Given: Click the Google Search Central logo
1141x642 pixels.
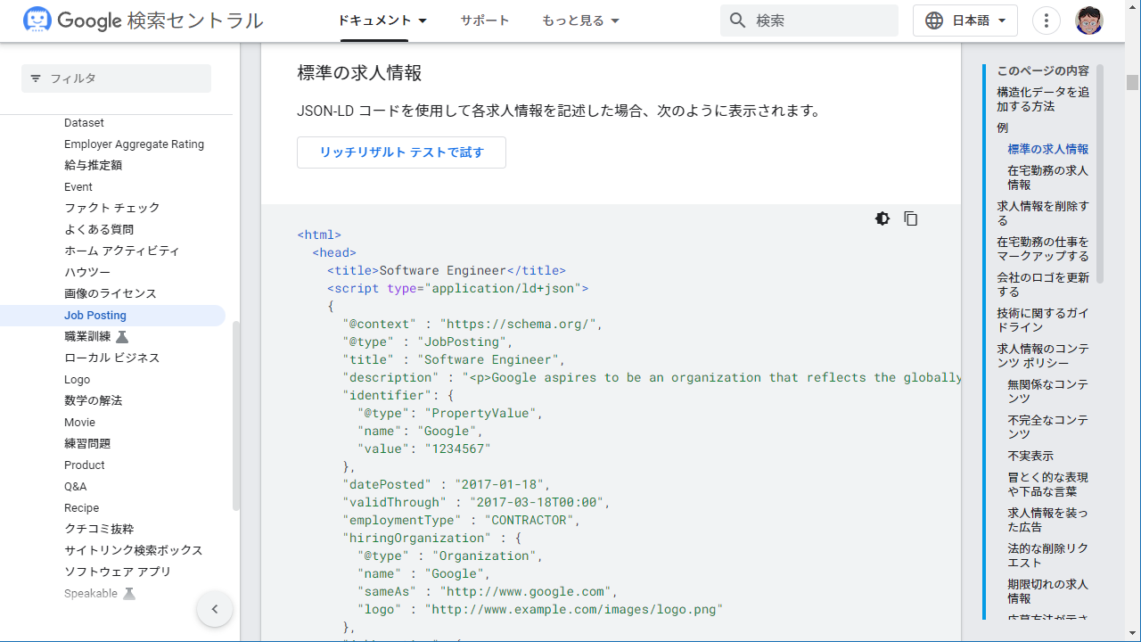Looking at the screenshot, I should [144, 21].
